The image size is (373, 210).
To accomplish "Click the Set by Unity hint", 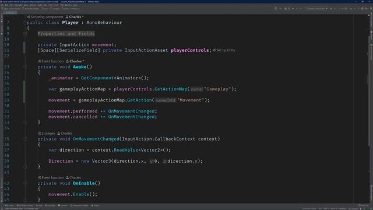I will coord(224,50).
